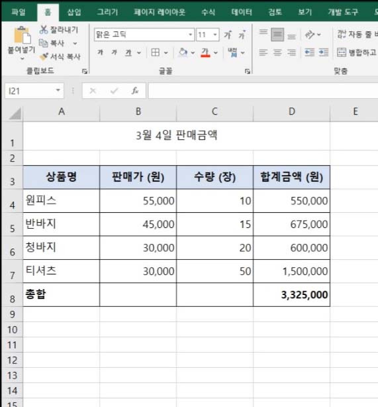Select middle align icon
The image size is (378, 407).
click(277, 34)
